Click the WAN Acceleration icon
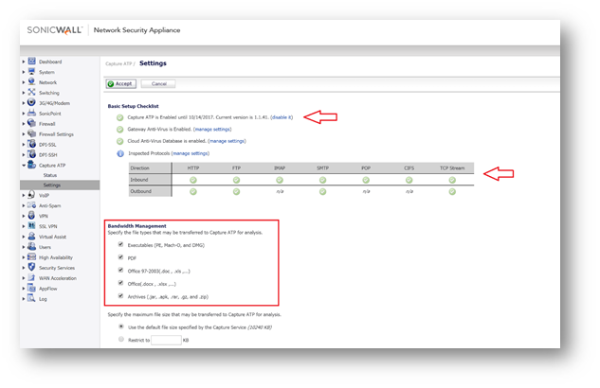The image size is (600, 388). (x=32, y=277)
